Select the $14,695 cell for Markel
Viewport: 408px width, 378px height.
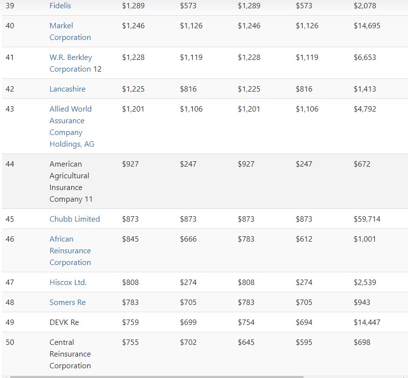[x=367, y=26]
